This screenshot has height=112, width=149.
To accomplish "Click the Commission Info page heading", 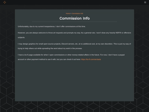I will click(x=74, y=18).
